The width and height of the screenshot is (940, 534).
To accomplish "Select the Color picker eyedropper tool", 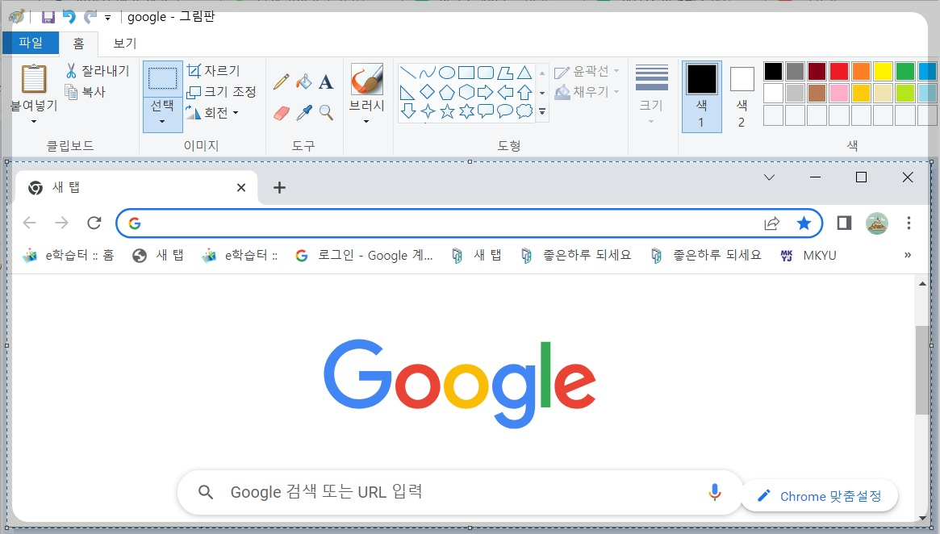I will 304,113.
